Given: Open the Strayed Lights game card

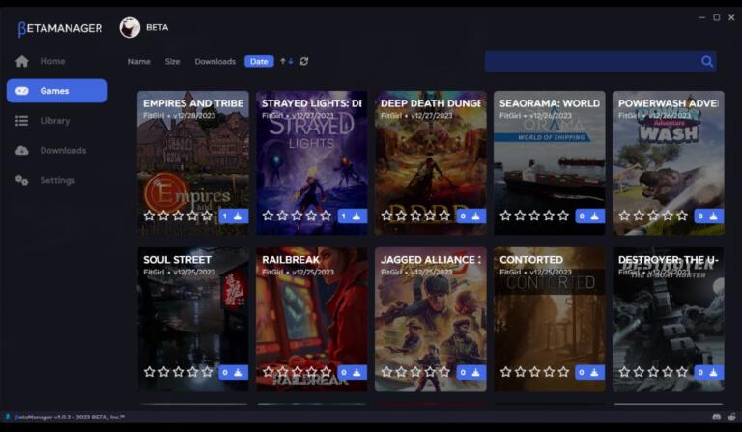Looking at the screenshot, I should 312,160.
